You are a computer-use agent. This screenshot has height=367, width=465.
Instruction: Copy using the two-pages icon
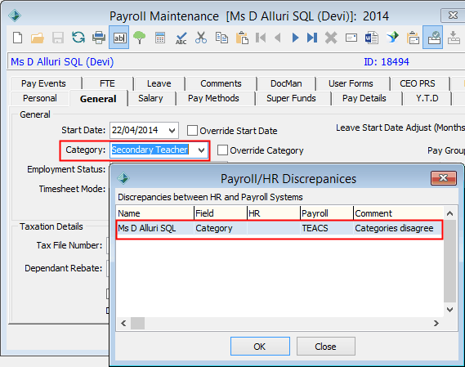(x=221, y=38)
